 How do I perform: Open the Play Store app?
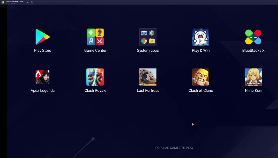(x=43, y=37)
